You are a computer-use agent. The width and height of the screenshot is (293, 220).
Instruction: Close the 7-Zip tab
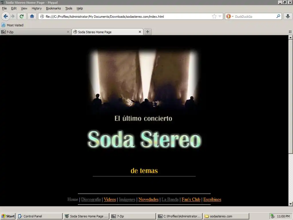(x=68, y=32)
